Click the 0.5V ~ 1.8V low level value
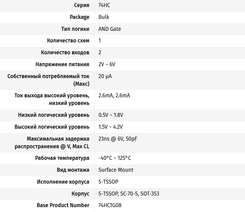Image resolution: width=245 pixels, height=212 pixels. (x=111, y=115)
